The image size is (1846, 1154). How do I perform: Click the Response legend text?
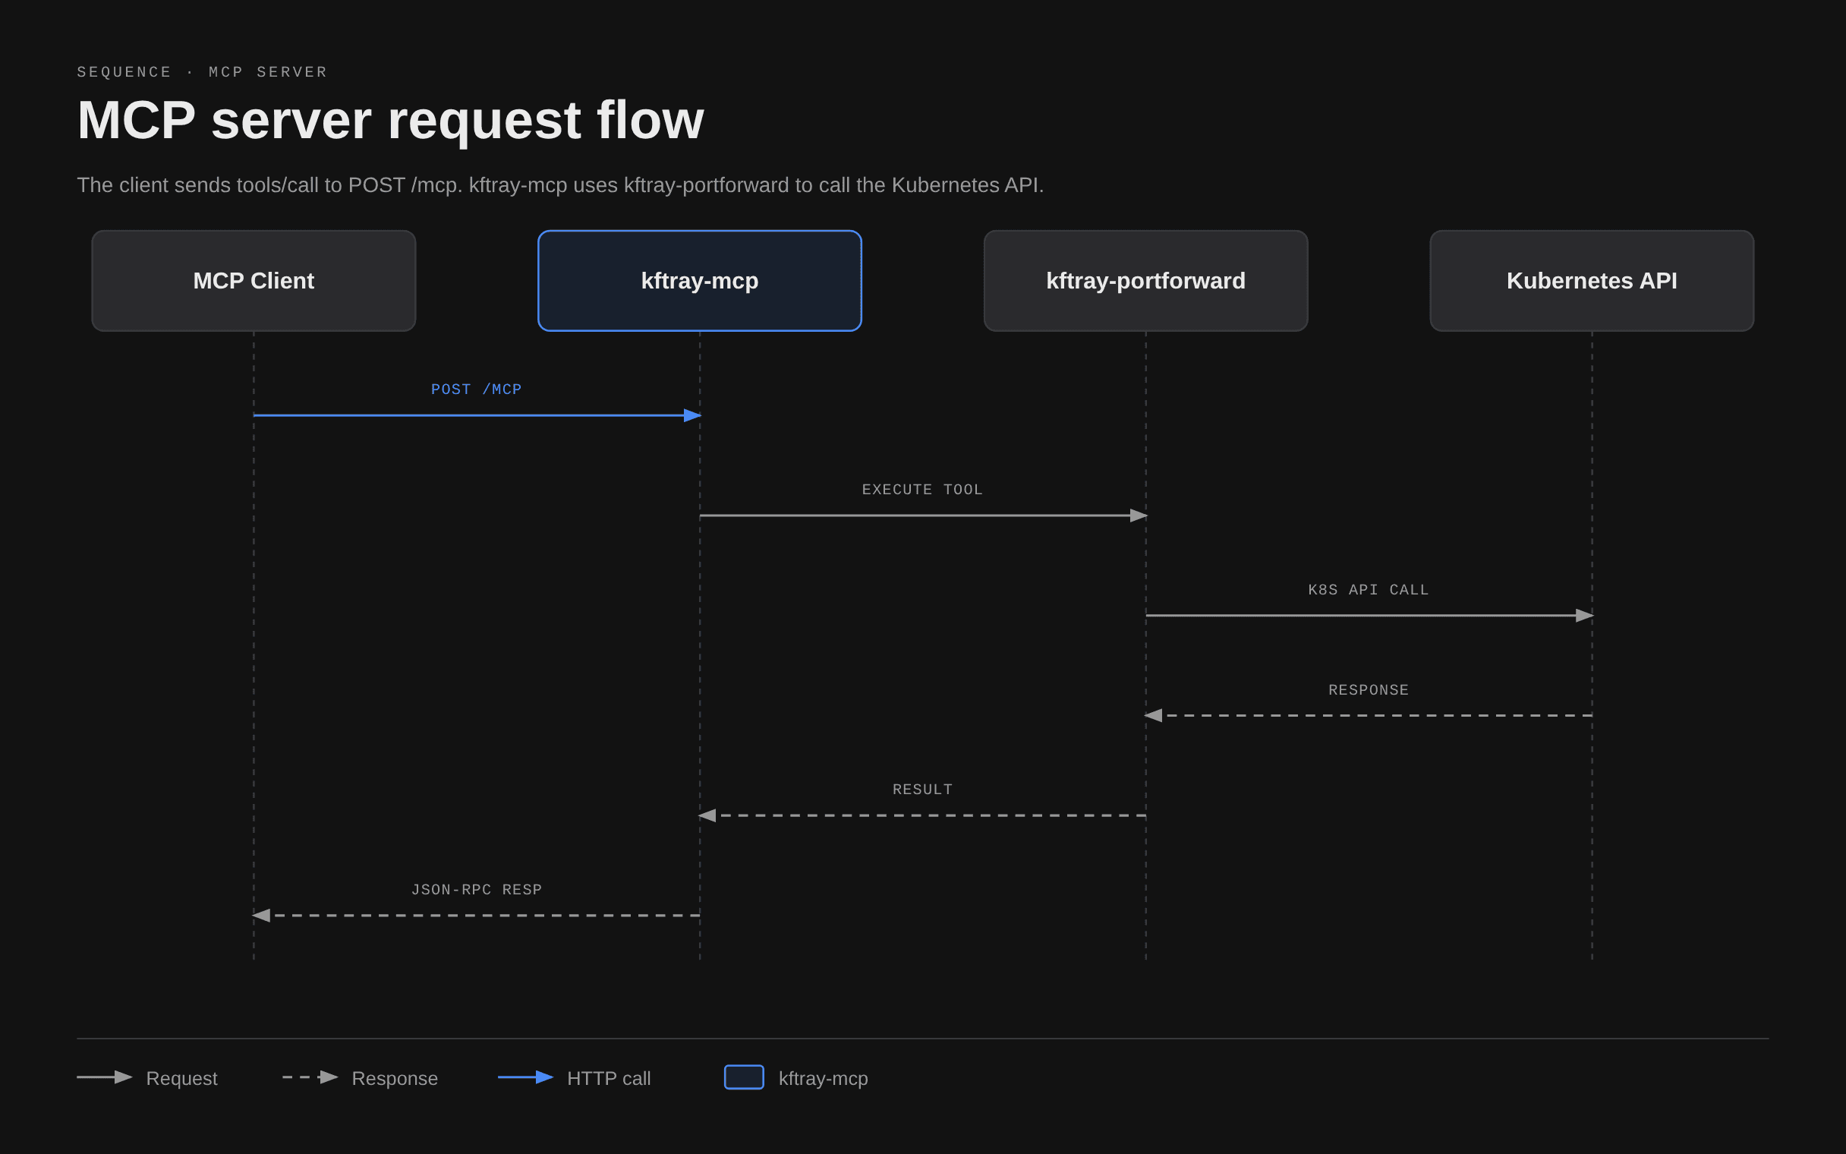(395, 1078)
